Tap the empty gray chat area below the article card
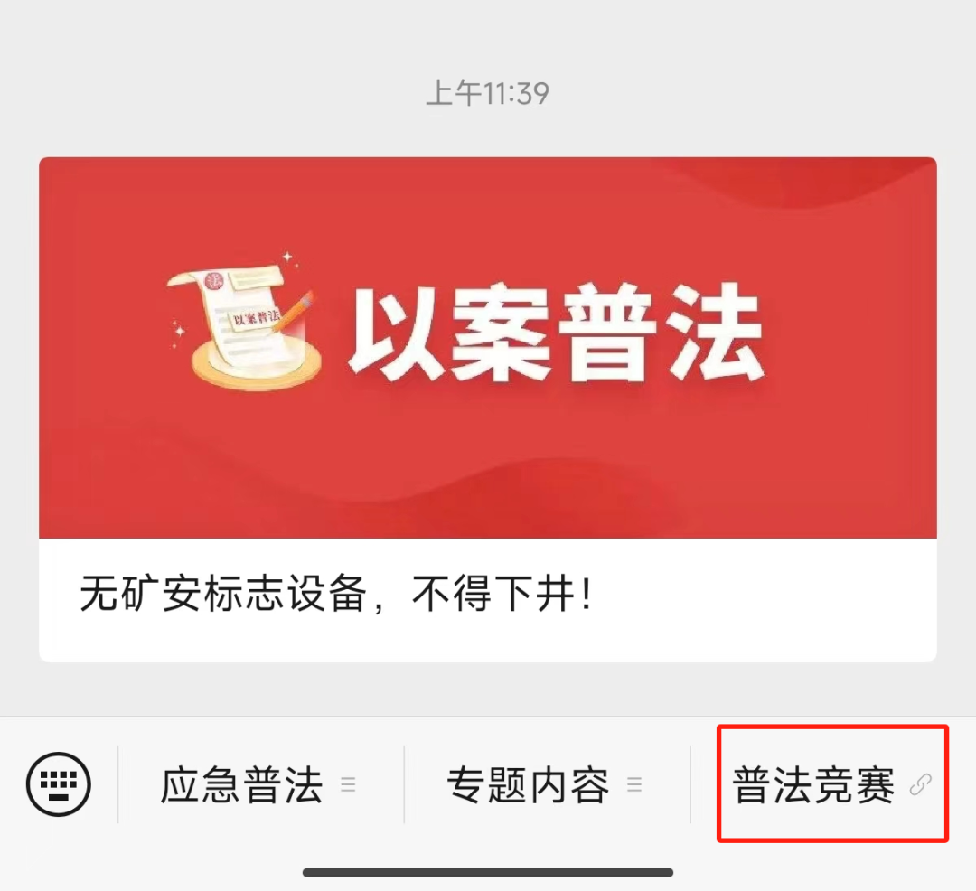Image resolution: width=976 pixels, height=891 pixels. [x=488, y=689]
